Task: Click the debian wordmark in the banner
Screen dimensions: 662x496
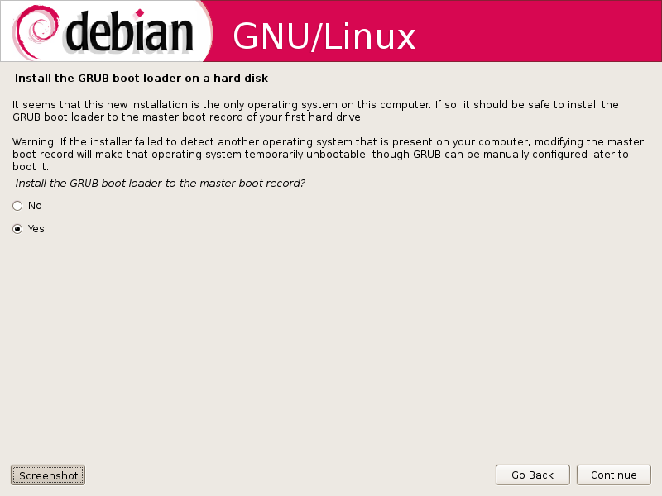Action: tap(129, 31)
